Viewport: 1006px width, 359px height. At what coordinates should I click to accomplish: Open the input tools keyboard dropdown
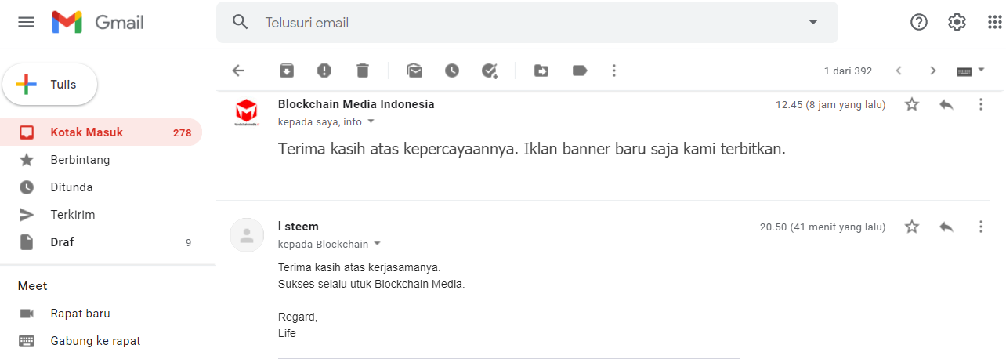[x=970, y=71]
